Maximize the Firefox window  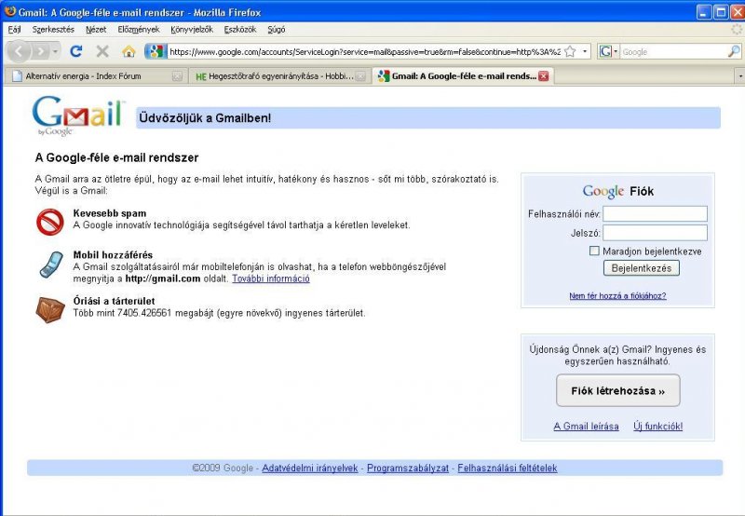point(721,12)
